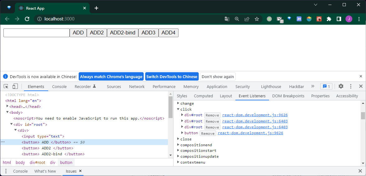The height and width of the screenshot is (176, 366).
Task: Close the React App tab
Action: pyautogui.click(x=85, y=8)
